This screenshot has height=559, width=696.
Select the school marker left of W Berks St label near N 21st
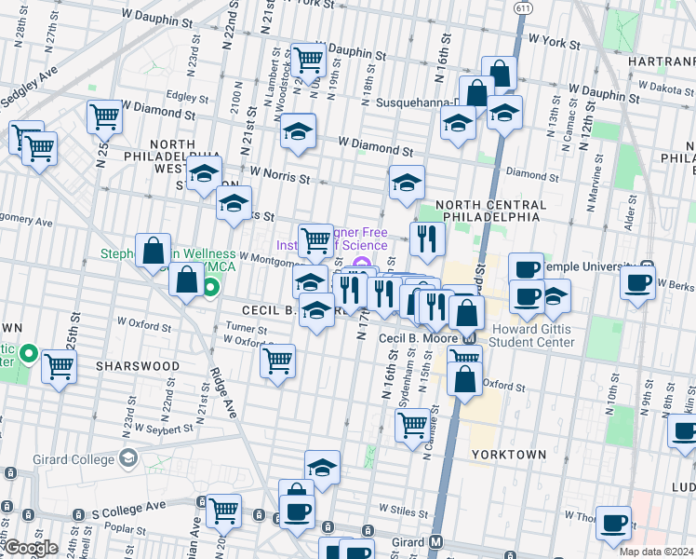click(234, 203)
